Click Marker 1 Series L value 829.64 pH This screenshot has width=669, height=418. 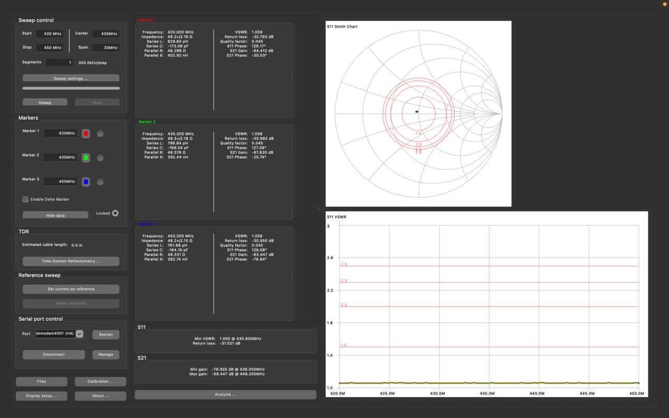click(x=178, y=41)
